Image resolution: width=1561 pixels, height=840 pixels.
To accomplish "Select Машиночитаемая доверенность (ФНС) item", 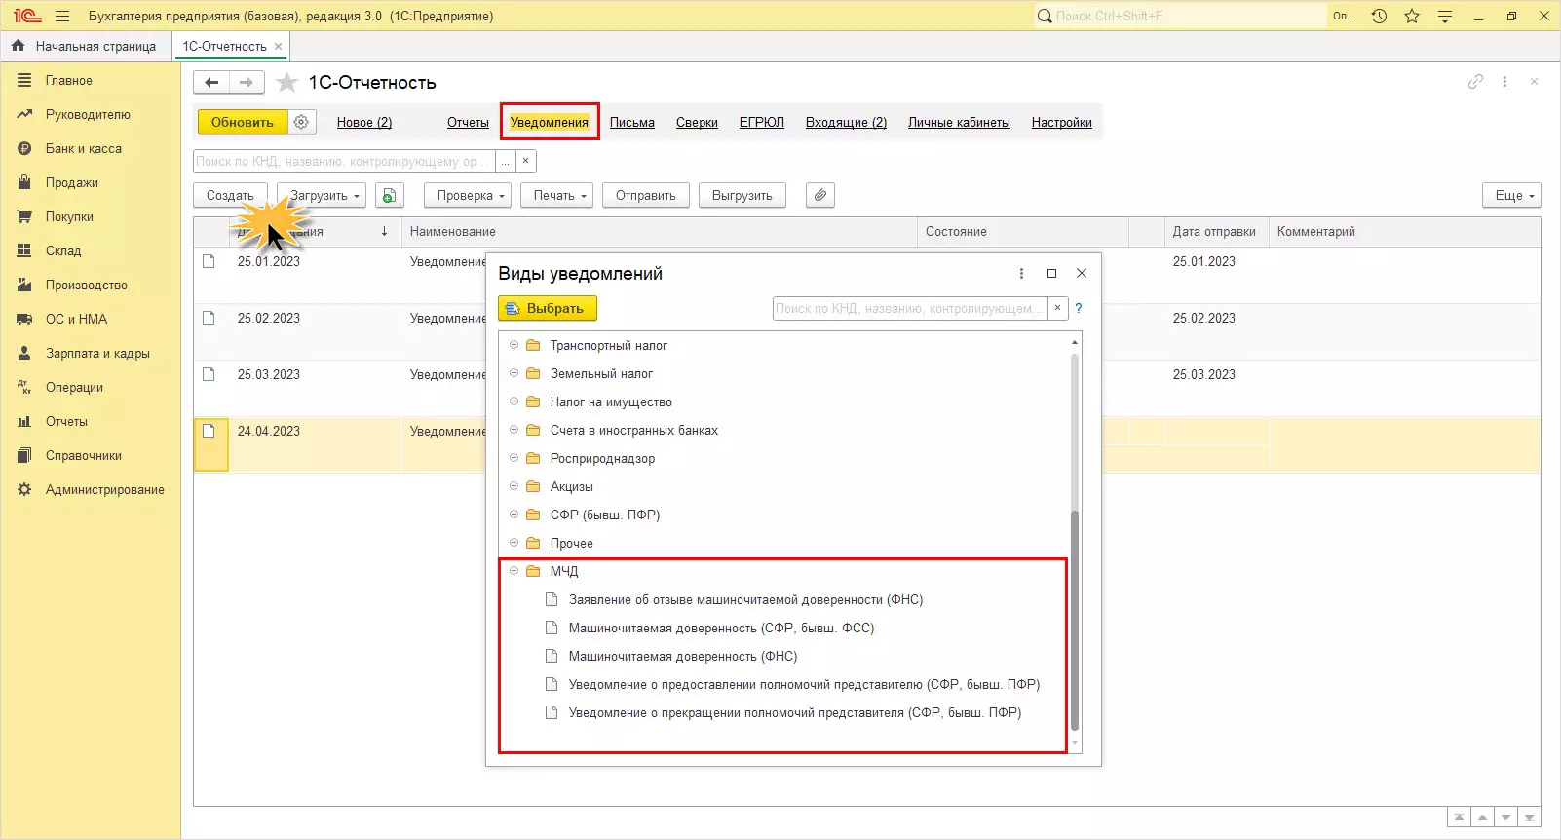I will tap(682, 657).
